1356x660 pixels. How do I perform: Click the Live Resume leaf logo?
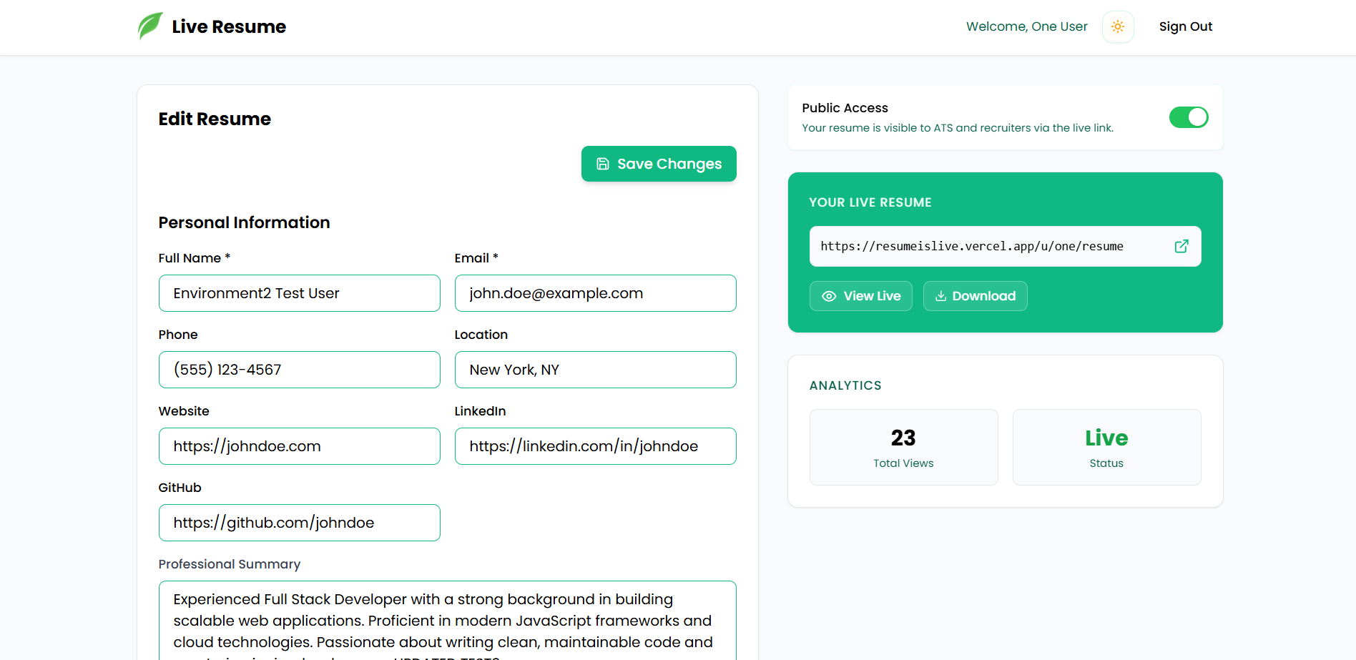pos(149,25)
